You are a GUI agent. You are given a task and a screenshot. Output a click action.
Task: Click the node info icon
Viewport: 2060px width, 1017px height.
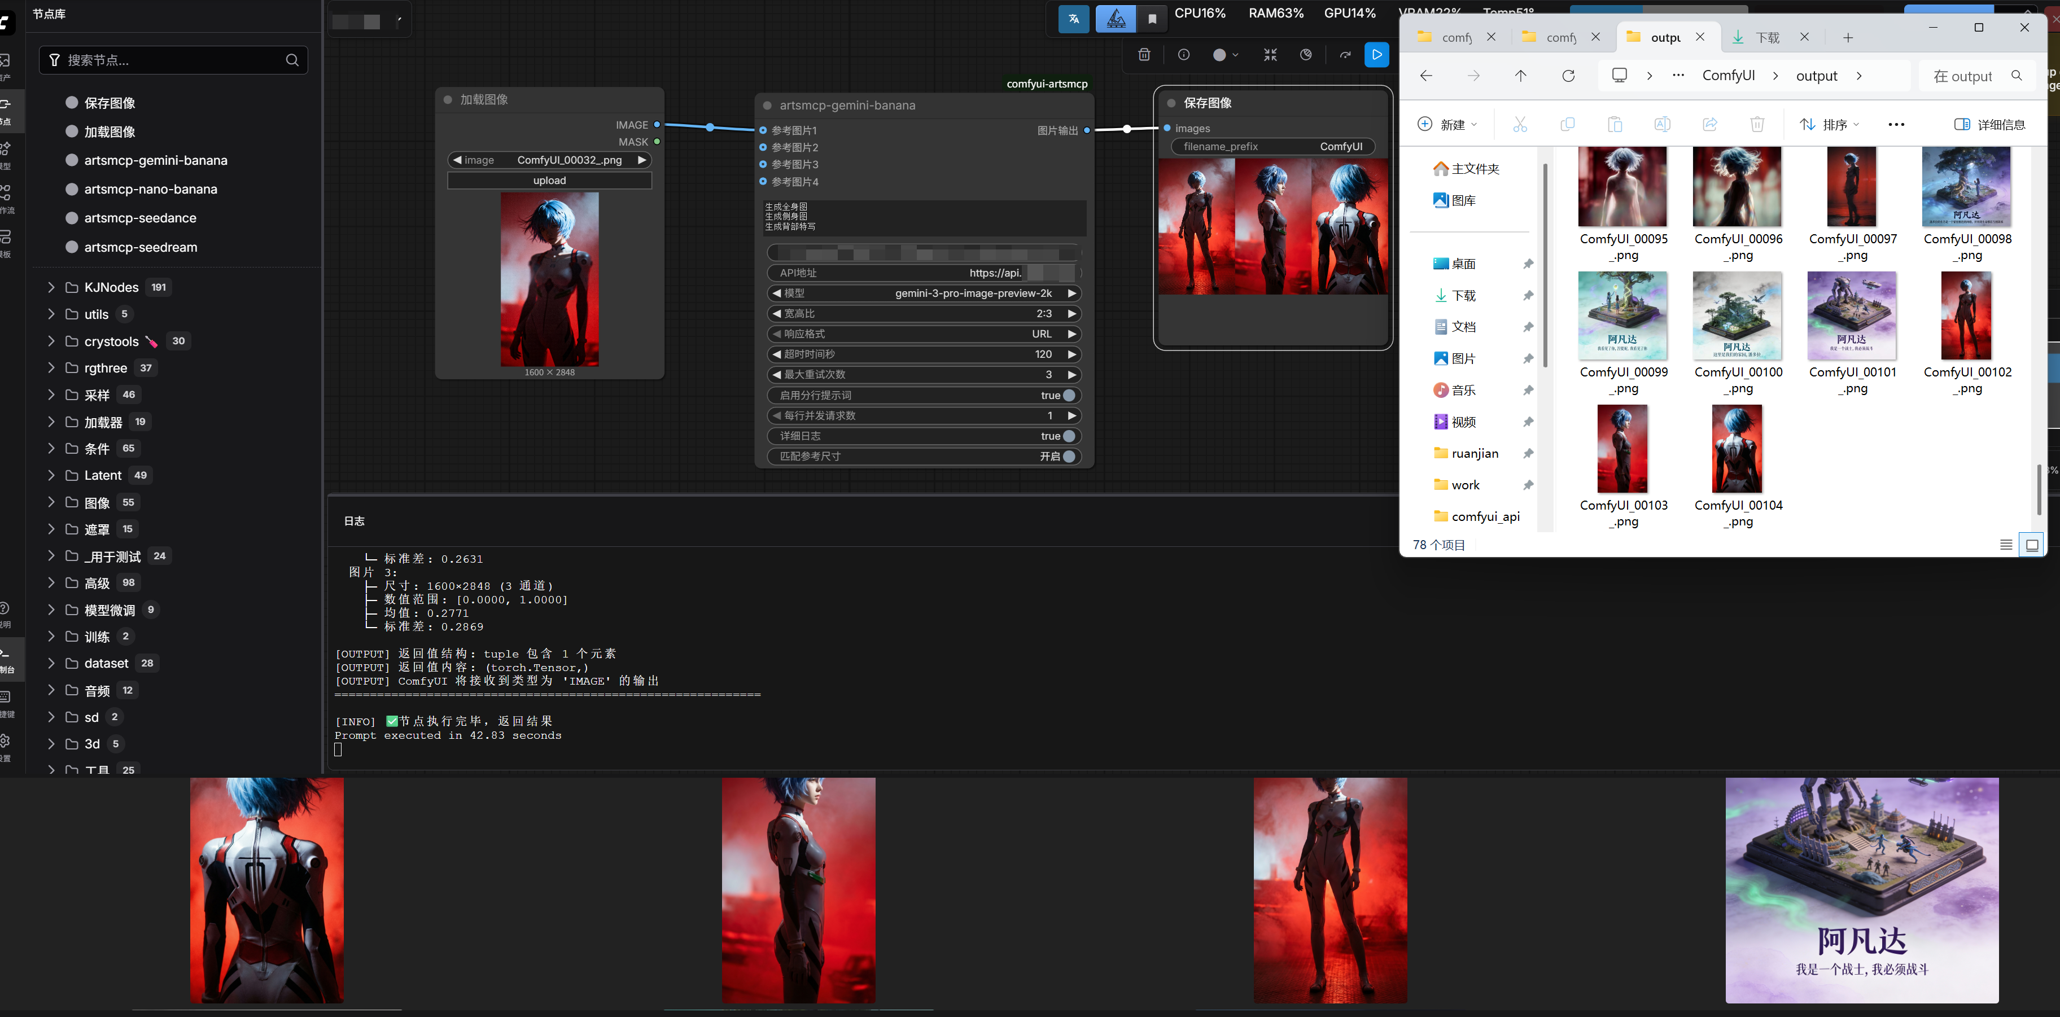click(x=1183, y=54)
